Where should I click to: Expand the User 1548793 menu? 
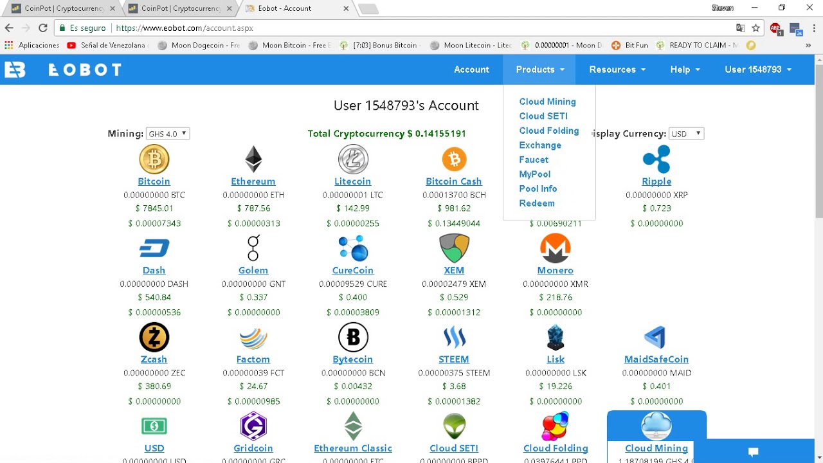pyautogui.click(x=758, y=69)
